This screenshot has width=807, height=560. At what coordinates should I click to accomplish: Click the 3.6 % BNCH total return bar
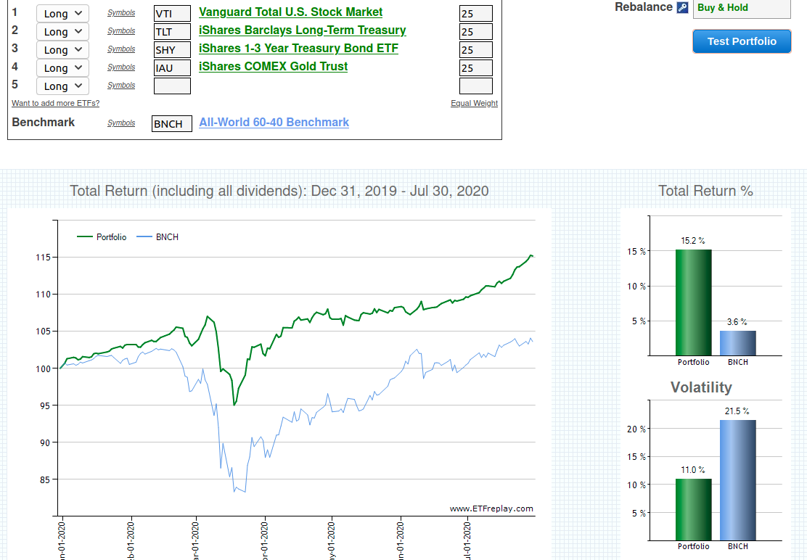pos(737,343)
